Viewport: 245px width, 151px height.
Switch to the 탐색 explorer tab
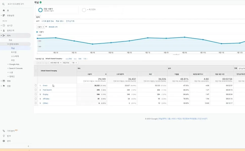point(38,17)
